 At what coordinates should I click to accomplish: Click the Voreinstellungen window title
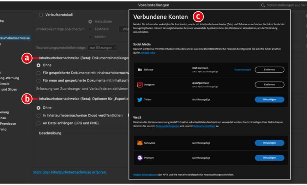(x=153, y=5)
